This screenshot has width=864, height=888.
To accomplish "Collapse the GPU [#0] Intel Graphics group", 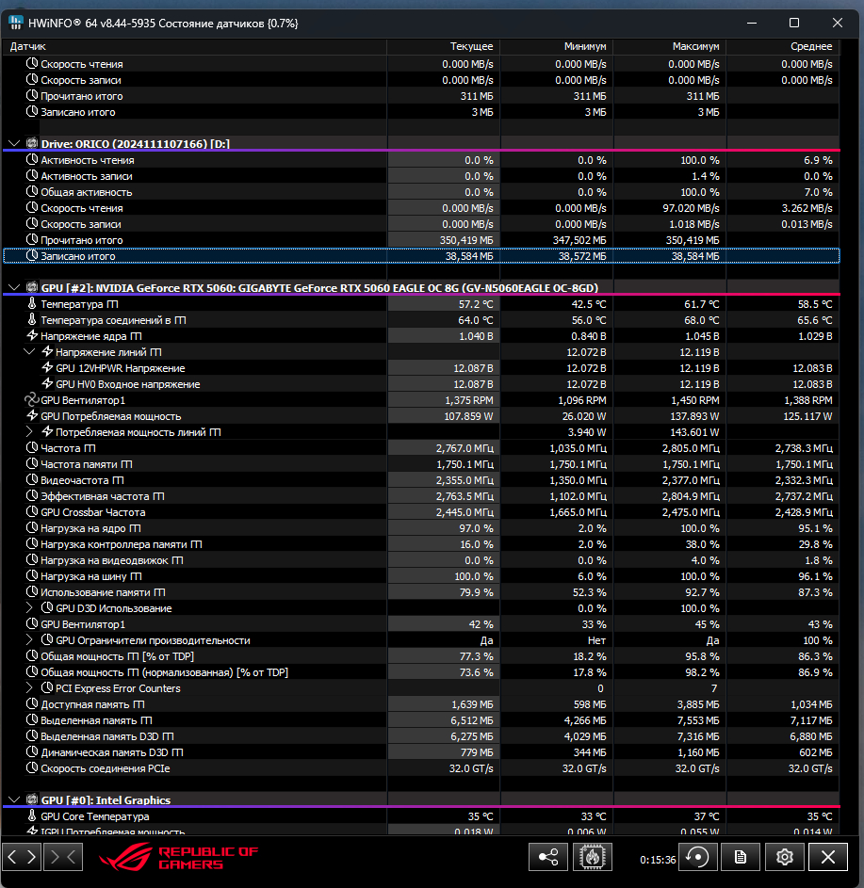I will coord(15,800).
